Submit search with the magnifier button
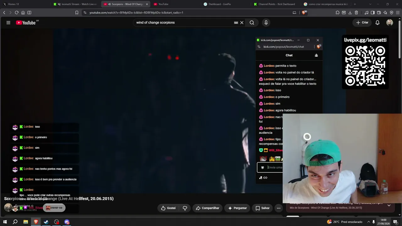 tap(252, 23)
